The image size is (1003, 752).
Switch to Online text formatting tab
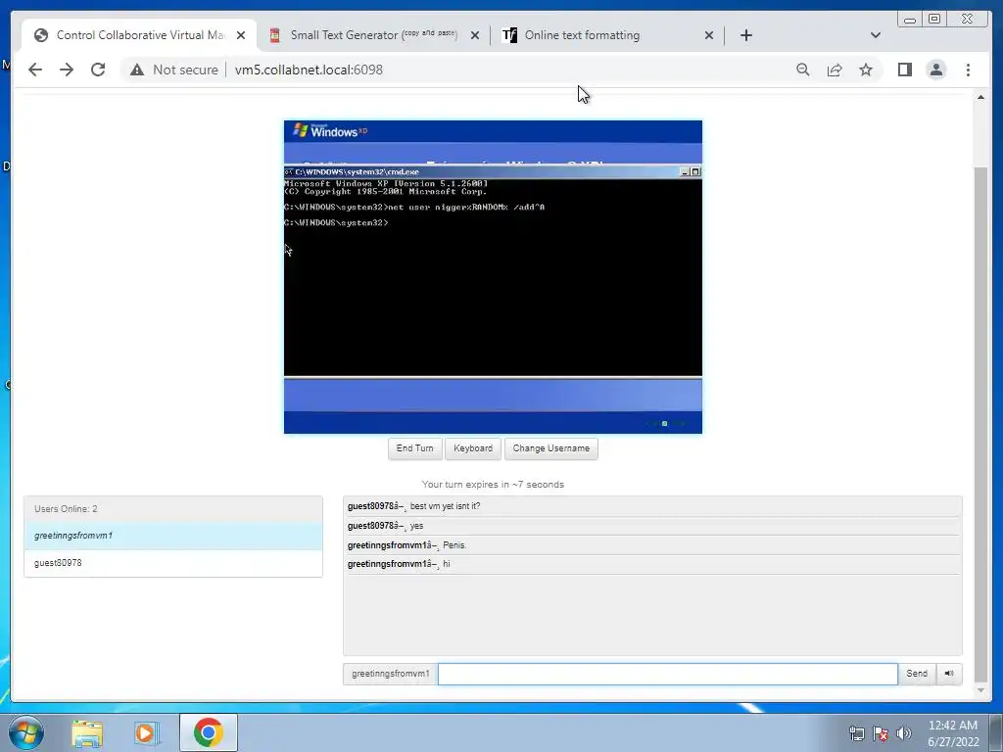coord(606,35)
